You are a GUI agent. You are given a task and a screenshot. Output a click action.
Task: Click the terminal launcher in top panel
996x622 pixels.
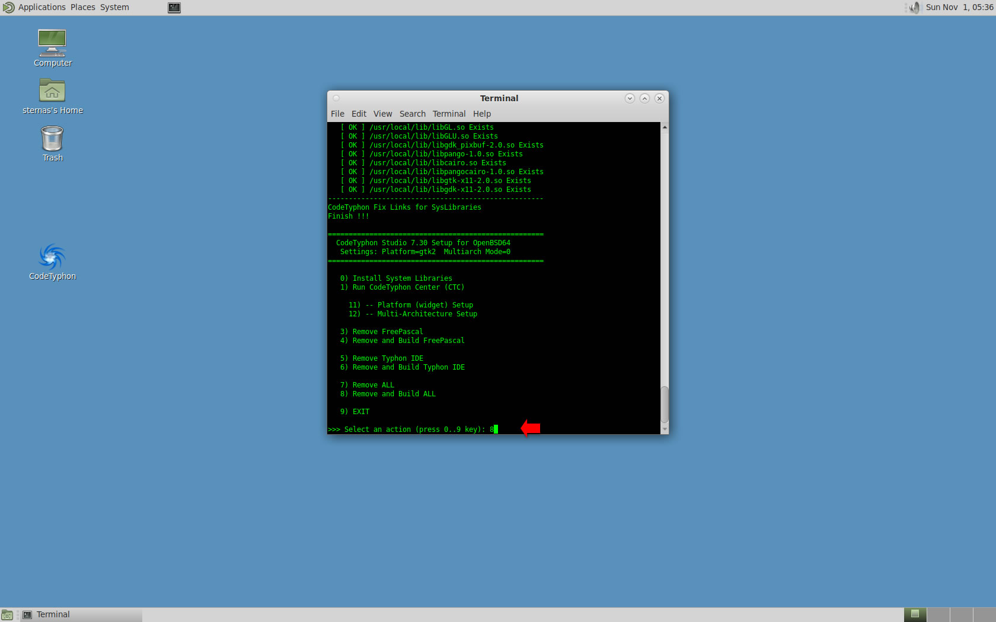pyautogui.click(x=174, y=8)
